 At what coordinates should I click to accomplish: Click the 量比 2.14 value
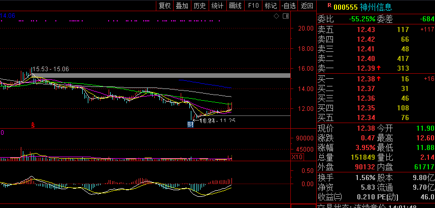tap(427, 157)
